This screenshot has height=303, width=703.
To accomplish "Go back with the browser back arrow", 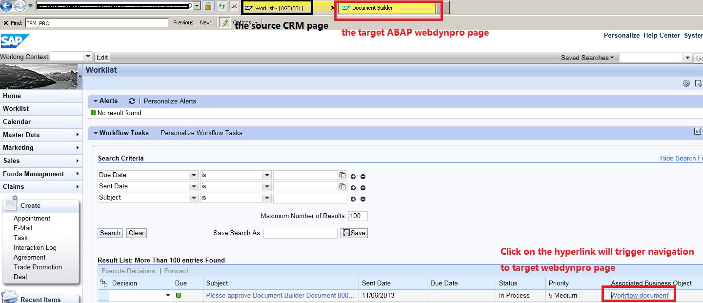I will pos(6,6).
